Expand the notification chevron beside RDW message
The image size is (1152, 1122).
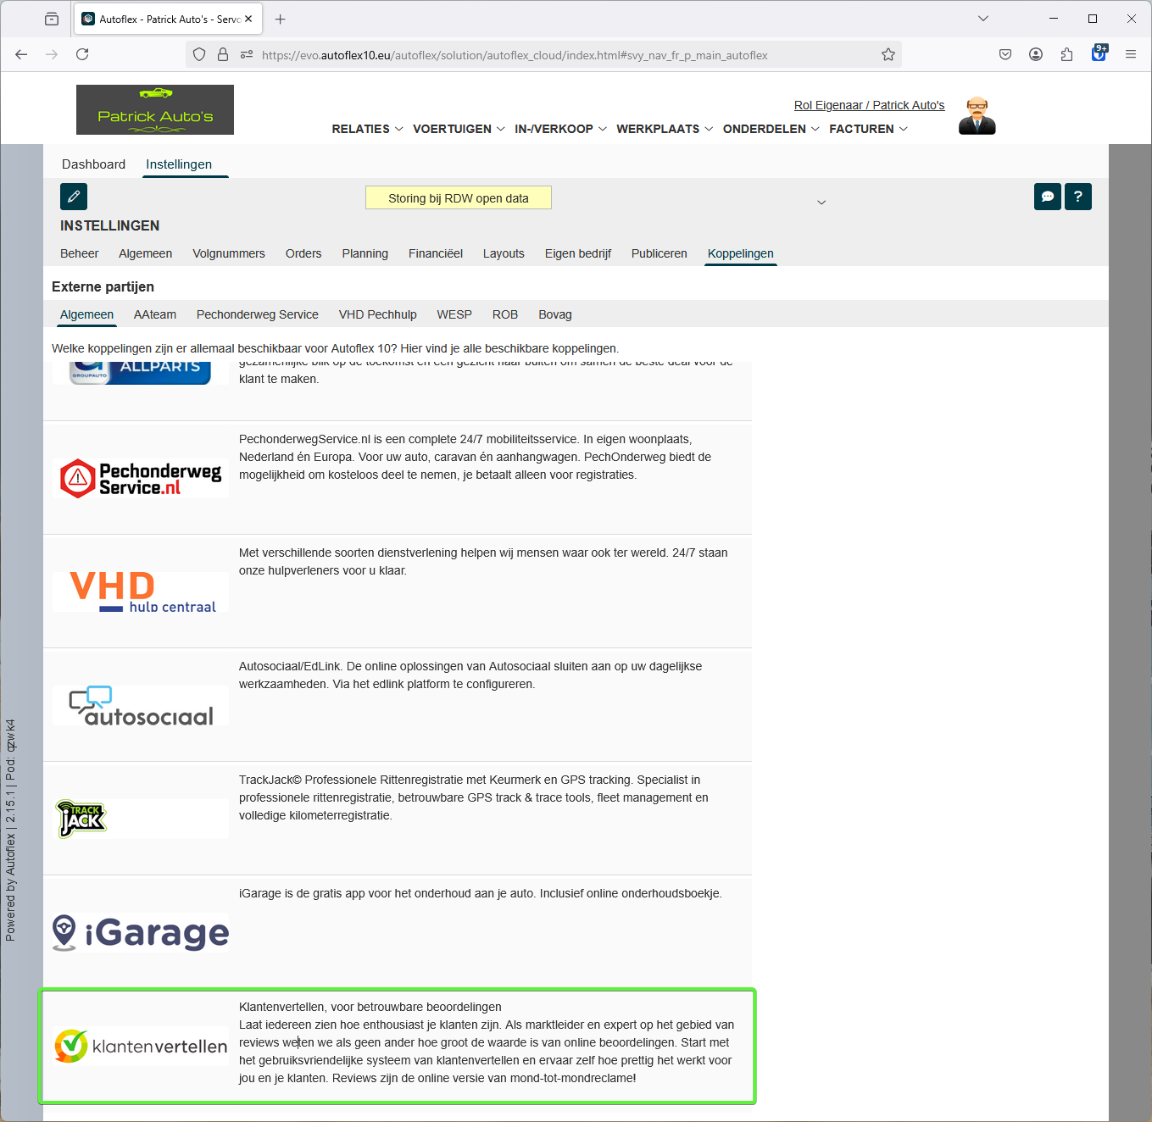(821, 203)
